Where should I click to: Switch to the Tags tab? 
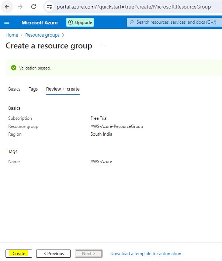(x=33, y=89)
